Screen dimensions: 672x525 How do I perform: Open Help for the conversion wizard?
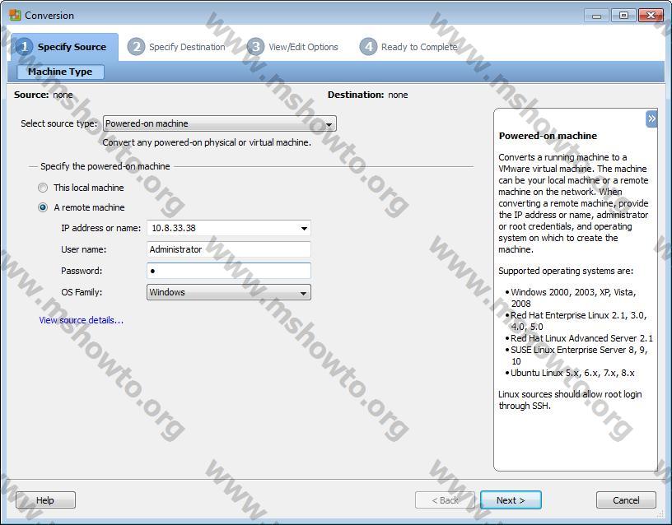pyautogui.click(x=45, y=500)
